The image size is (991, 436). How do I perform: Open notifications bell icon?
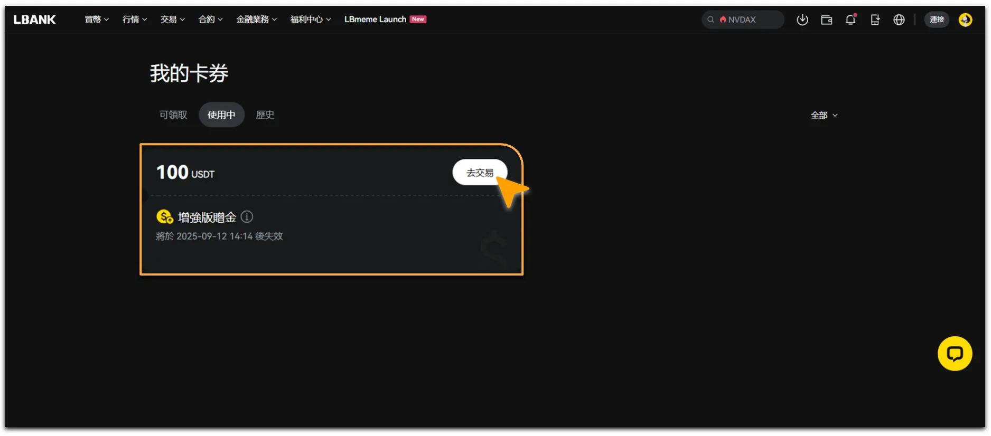(x=850, y=20)
